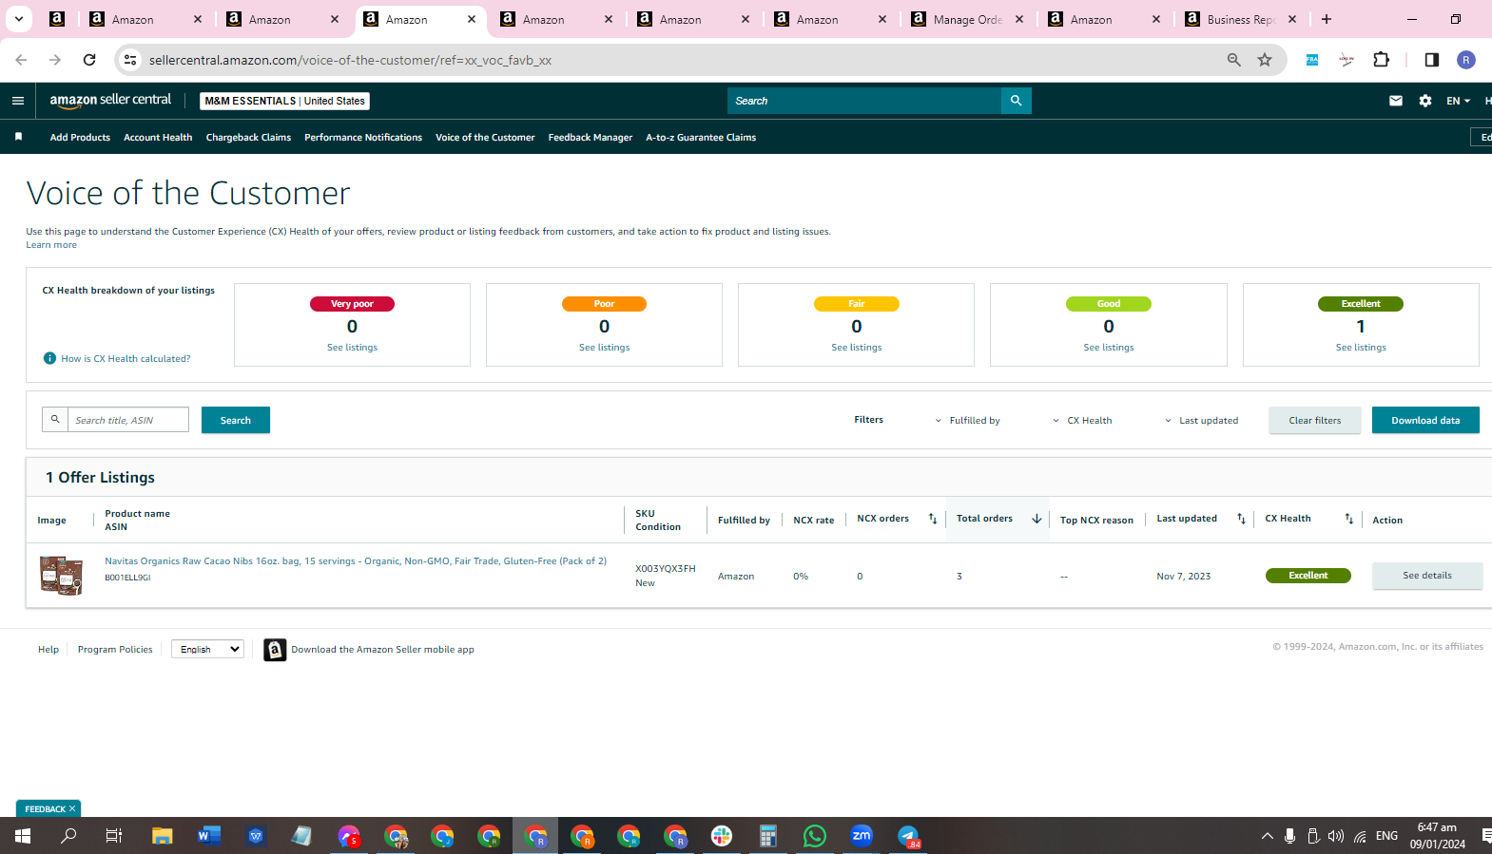Click the Learn more link
The image size is (1492, 854).
click(51, 245)
